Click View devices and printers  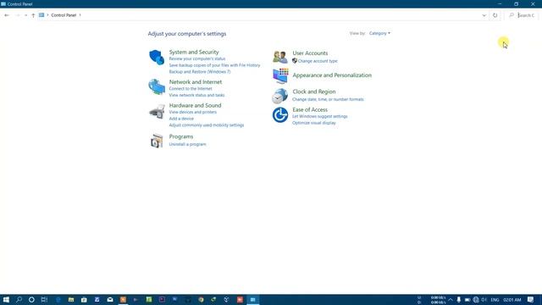click(193, 112)
